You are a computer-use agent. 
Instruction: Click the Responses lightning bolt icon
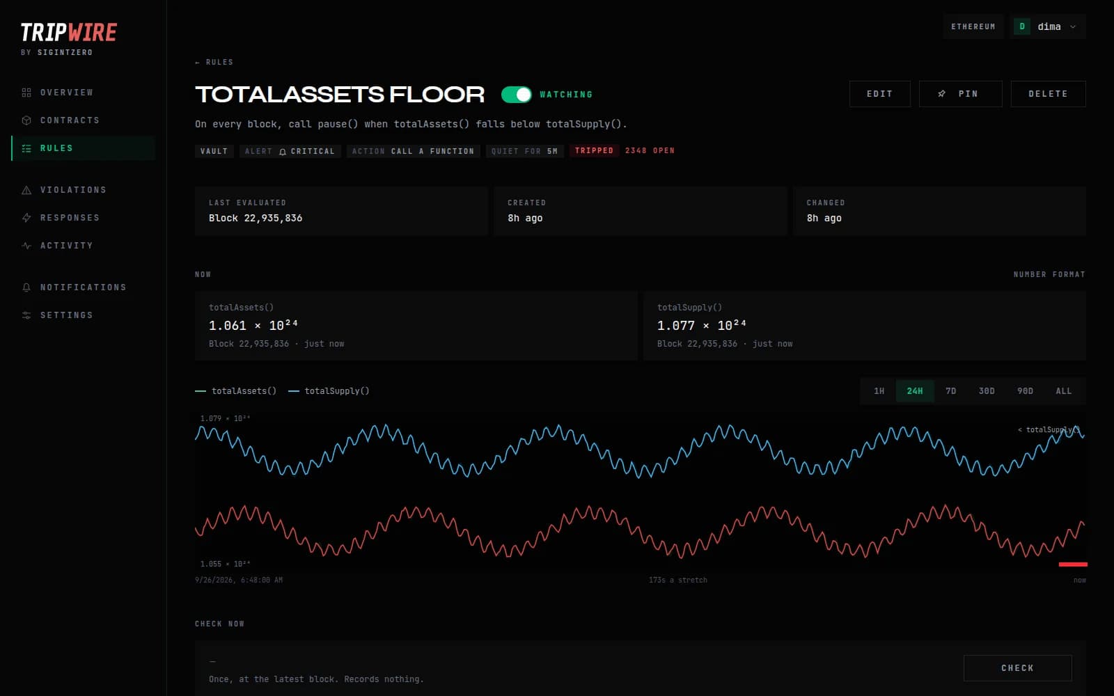coord(26,218)
